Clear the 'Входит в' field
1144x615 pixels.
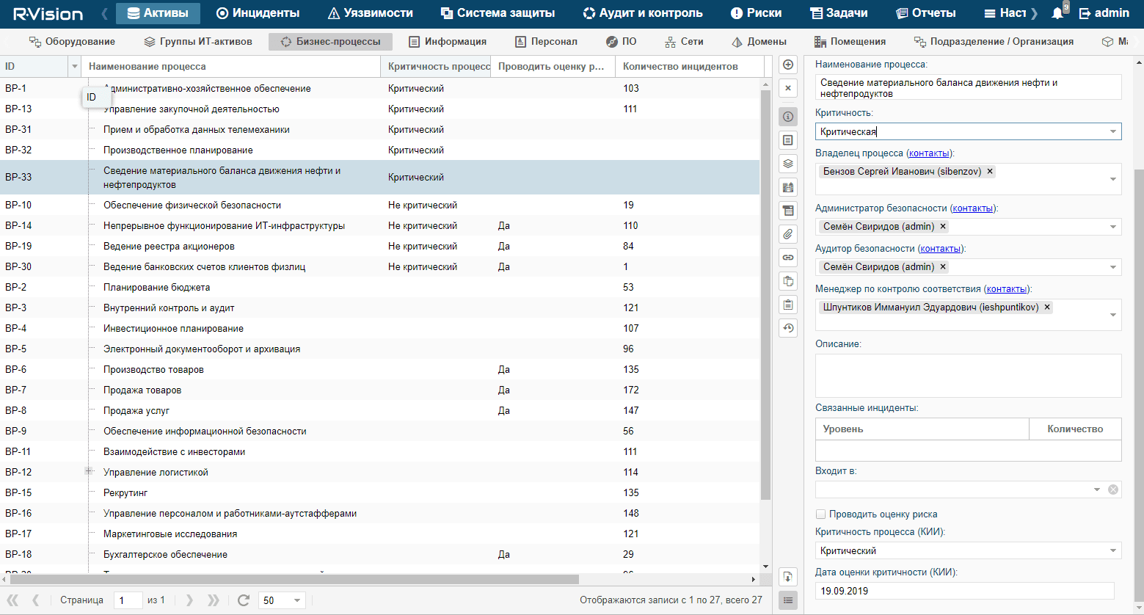click(x=1113, y=490)
